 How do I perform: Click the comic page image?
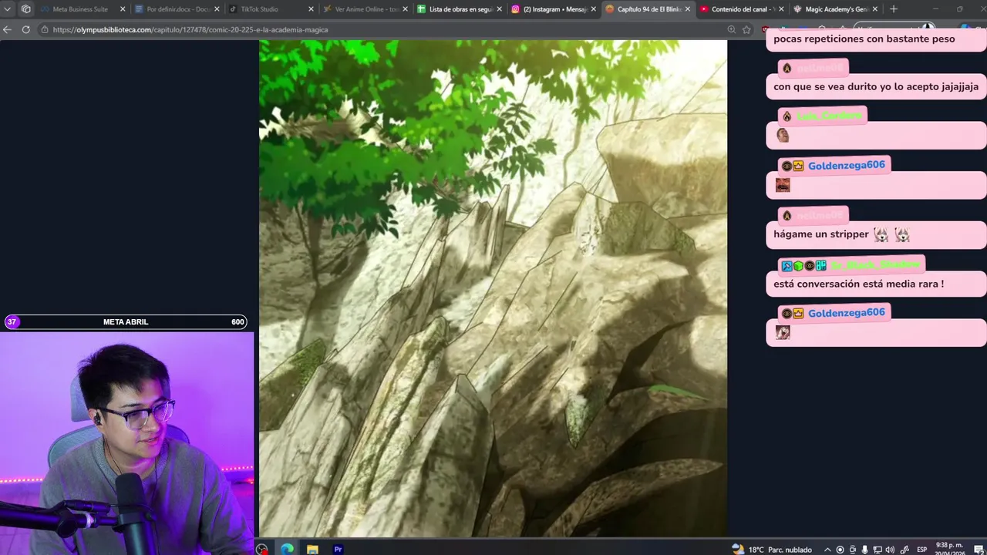(493, 288)
